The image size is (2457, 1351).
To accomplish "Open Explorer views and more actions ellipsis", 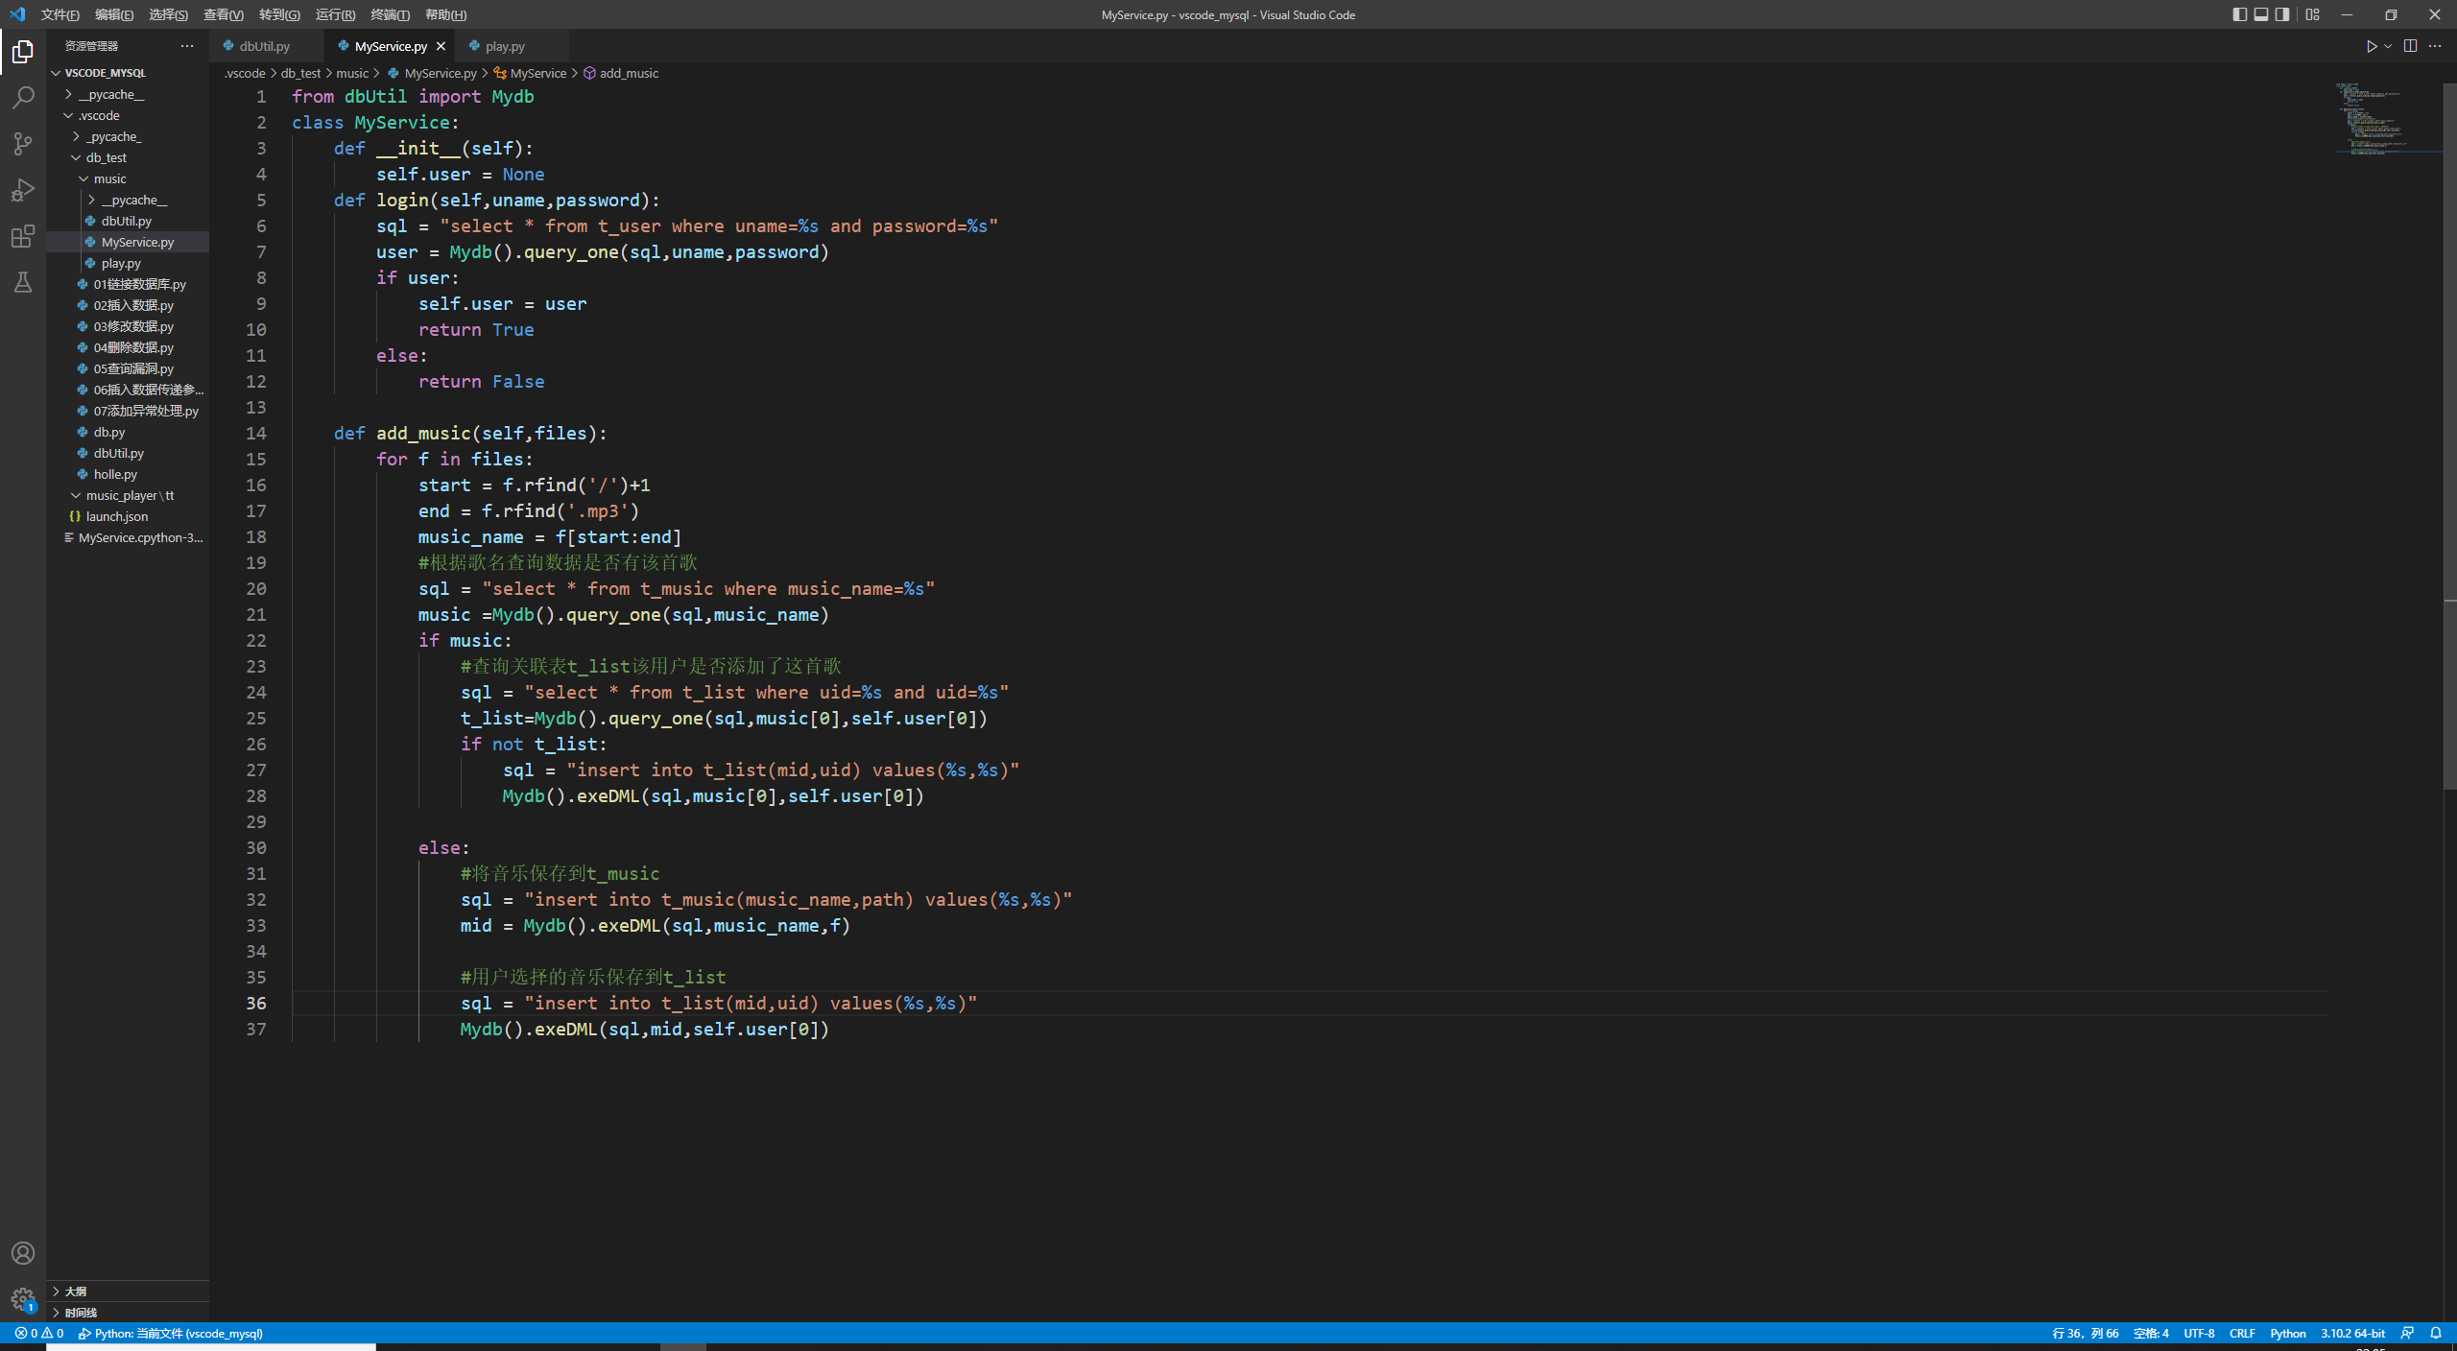I will (187, 46).
